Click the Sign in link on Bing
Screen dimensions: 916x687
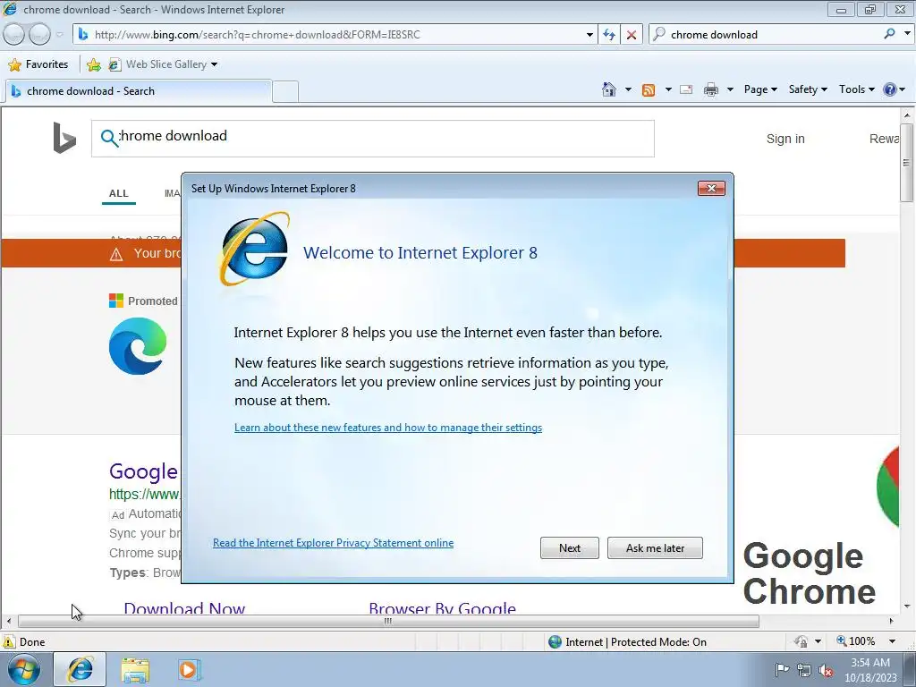point(785,139)
